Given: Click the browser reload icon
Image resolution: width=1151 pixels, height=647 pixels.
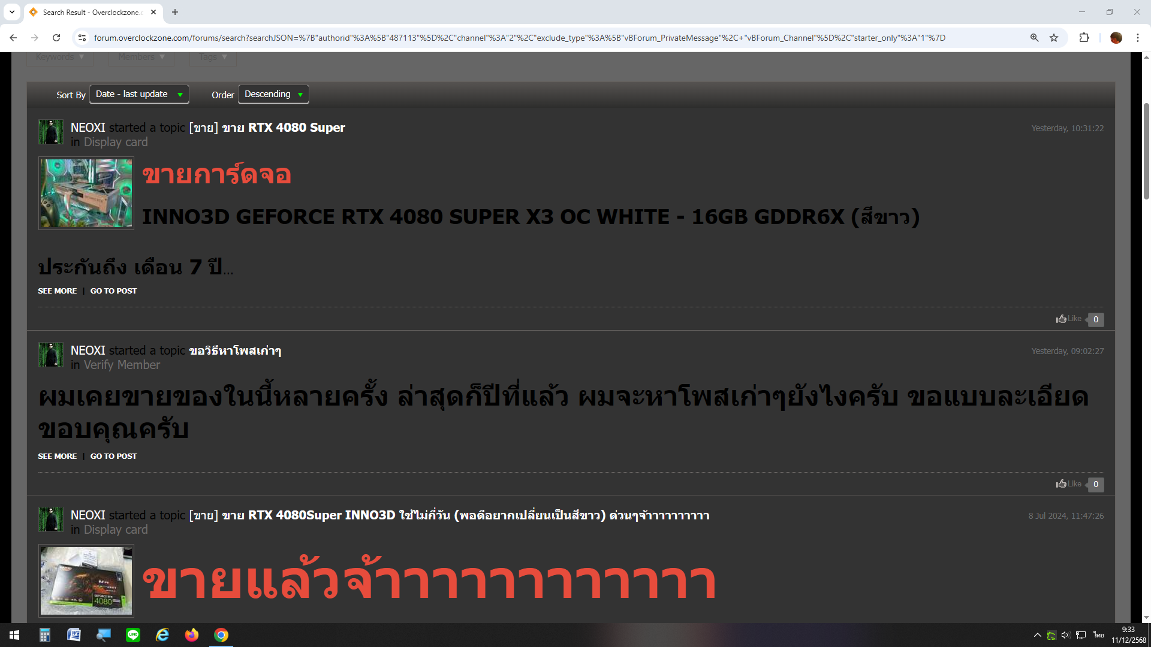Looking at the screenshot, I should (56, 38).
